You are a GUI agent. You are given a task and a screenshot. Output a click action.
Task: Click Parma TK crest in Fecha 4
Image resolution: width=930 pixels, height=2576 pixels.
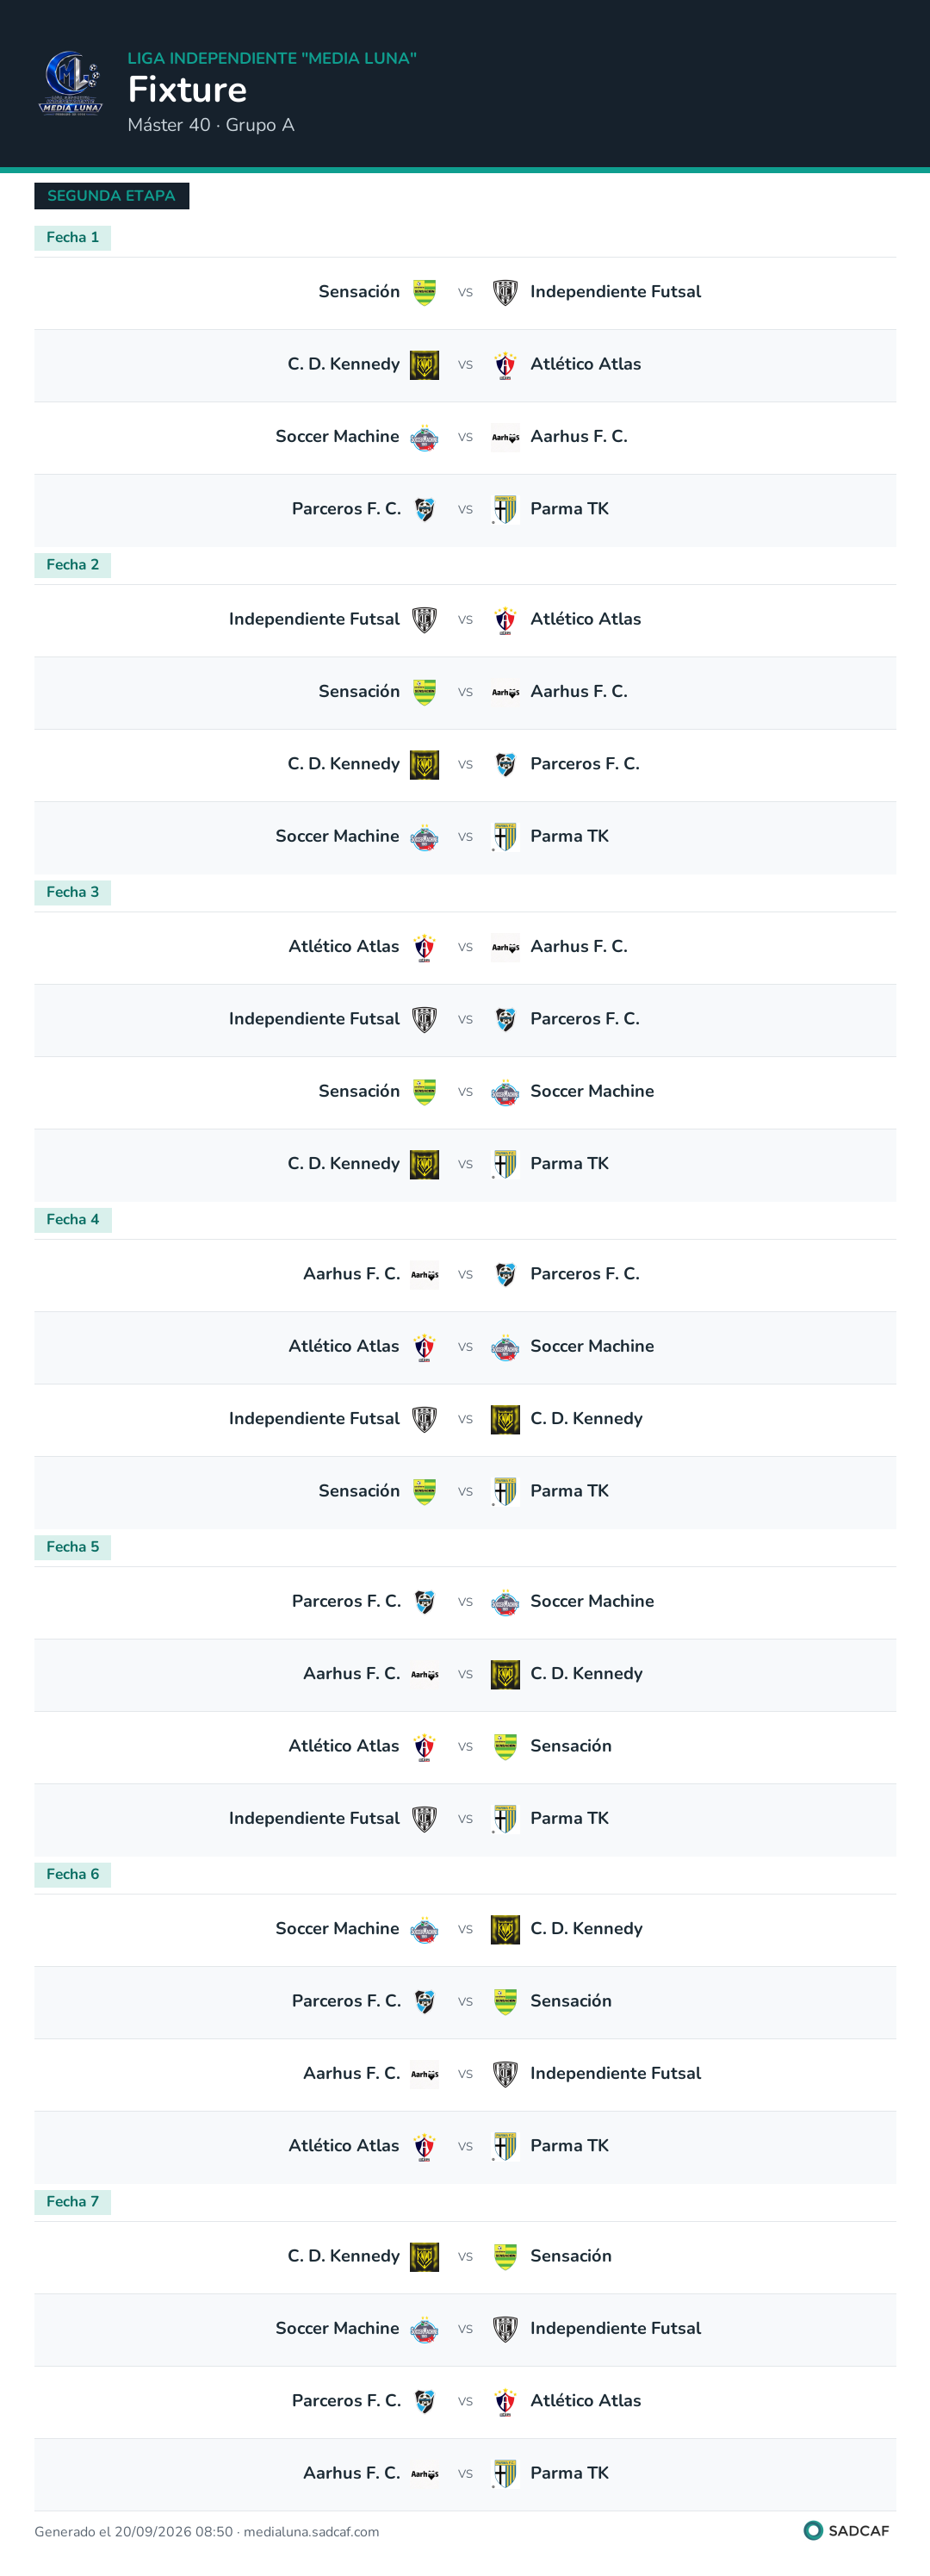pyautogui.click(x=505, y=1491)
